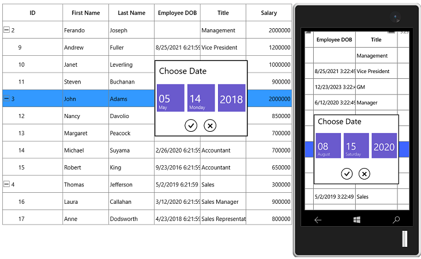
Task: Select 'Fuller' last name cell
Action: (x=131, y=47)
